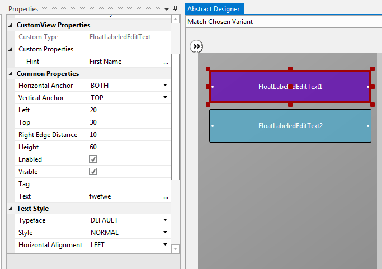This screenshot has width=382, height=269.
Task: Open the Text ellipsis editor button
Action: (x=166, y=196)
